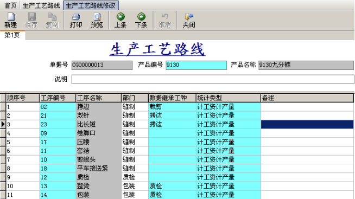Click 顺序号 cell '11'

click(x=23, y=195)
